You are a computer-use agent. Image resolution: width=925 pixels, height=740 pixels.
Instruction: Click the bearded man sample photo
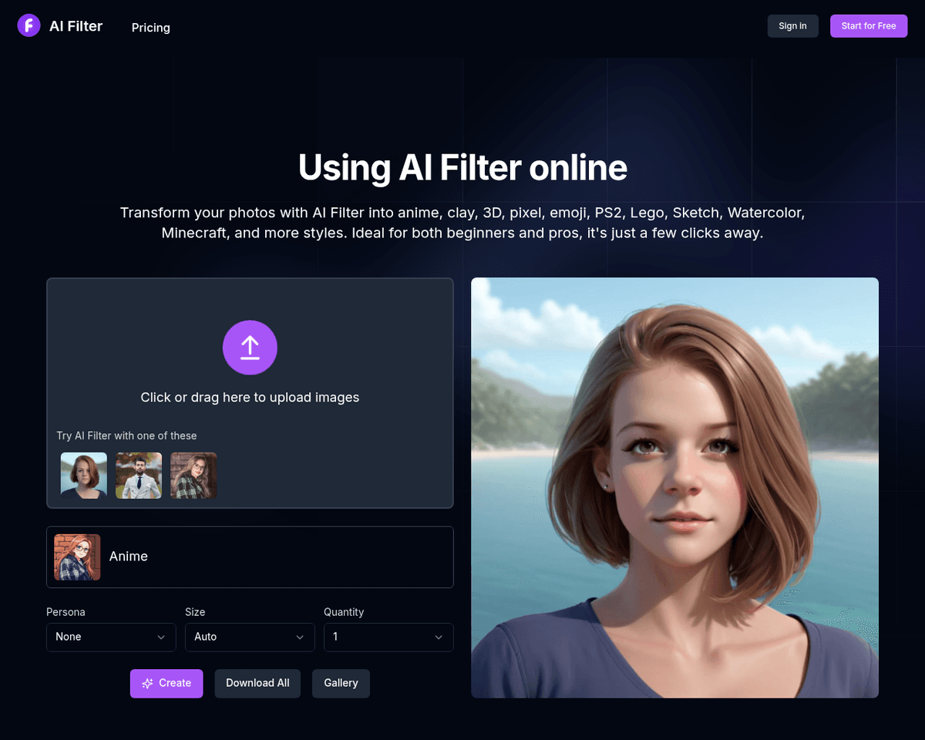point(138,475)
